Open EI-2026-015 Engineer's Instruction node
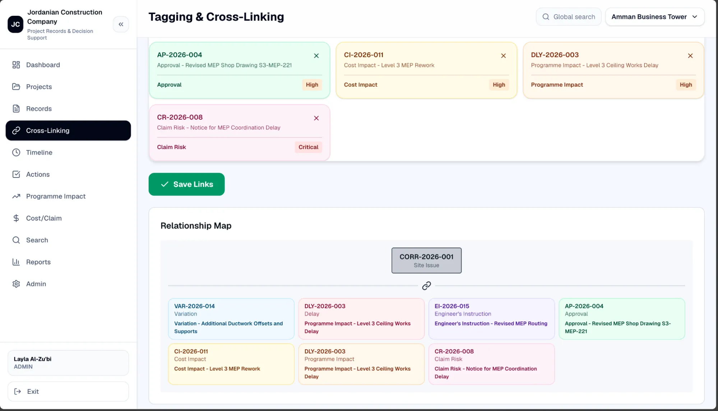Viewport: 718px width, 411px height. click(491, 319)
